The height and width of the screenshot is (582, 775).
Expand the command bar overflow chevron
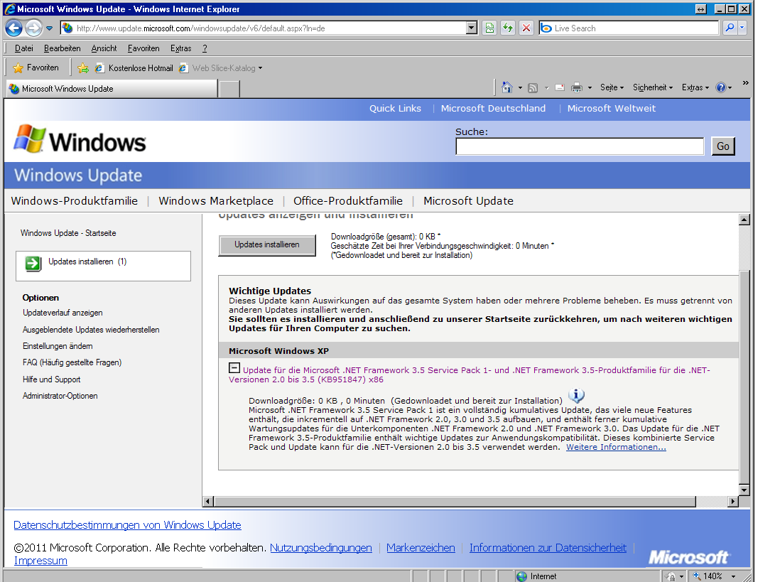[x=745, y=83]
